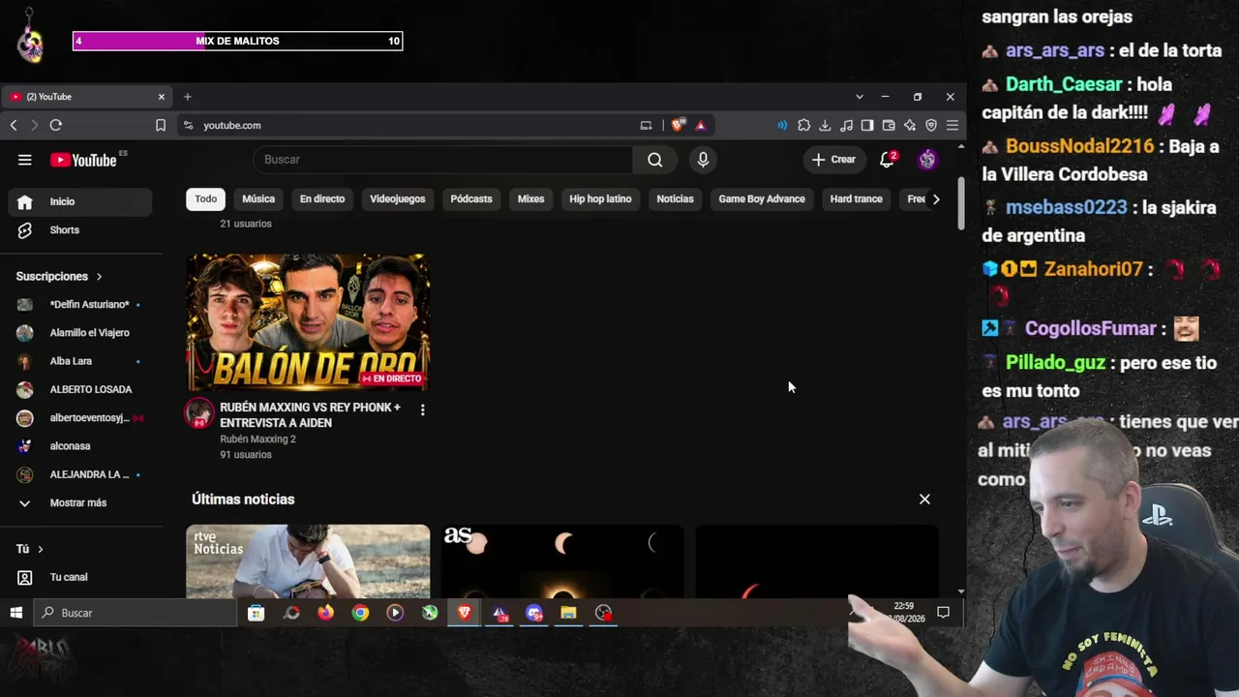The width and height of the screenshot is (1239, 697).
Task: Select the Pódcasts filter chip
Action: (471, 199)
